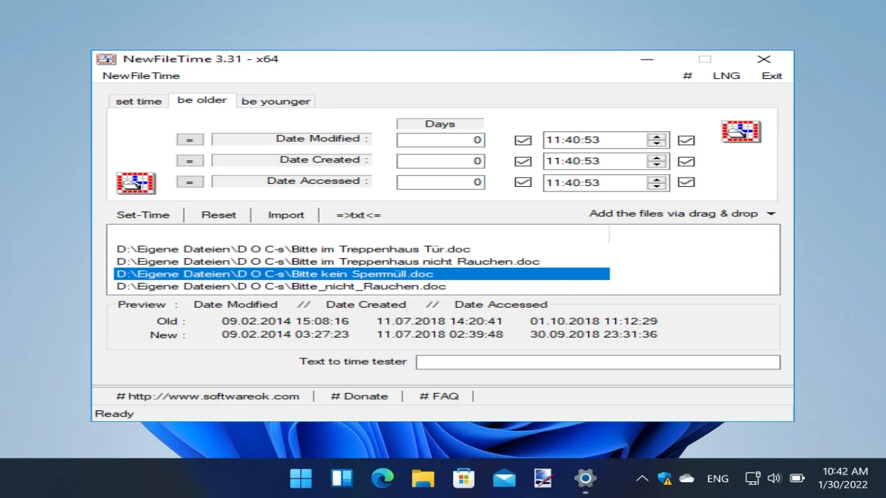Click ENG language indicator
Screen dimensions: 886x498
tap(718, 478)
